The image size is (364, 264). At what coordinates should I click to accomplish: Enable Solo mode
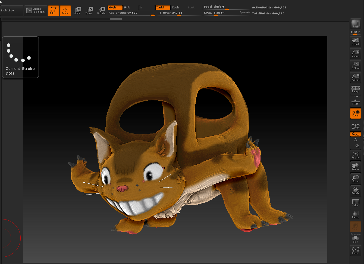pos(355,239)
